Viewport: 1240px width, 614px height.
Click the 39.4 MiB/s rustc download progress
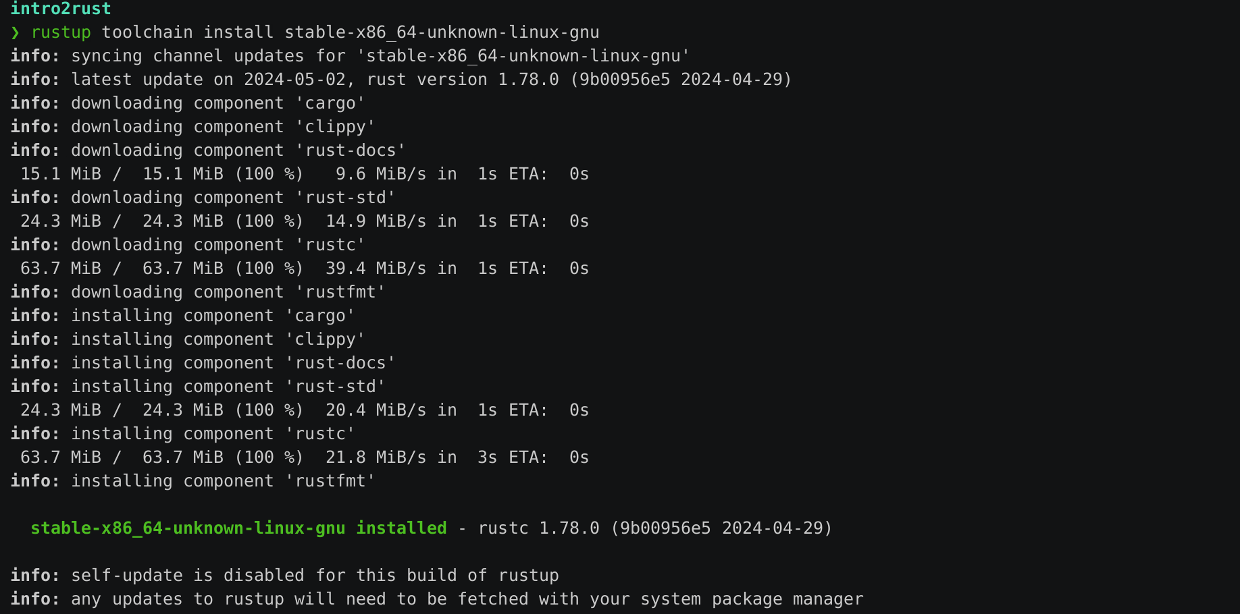click(305, 269)
